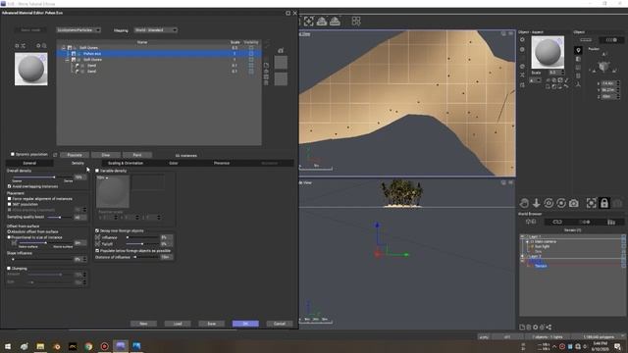
Task: Switch to the Color tab
Action: pos(174,164)
